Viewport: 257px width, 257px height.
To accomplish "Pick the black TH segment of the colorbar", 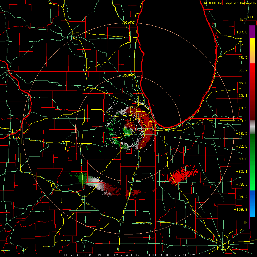I will 252,222.
